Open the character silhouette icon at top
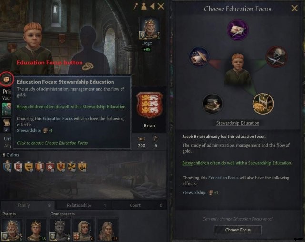This screenshot has width=305, height=242. click(144, 6)
